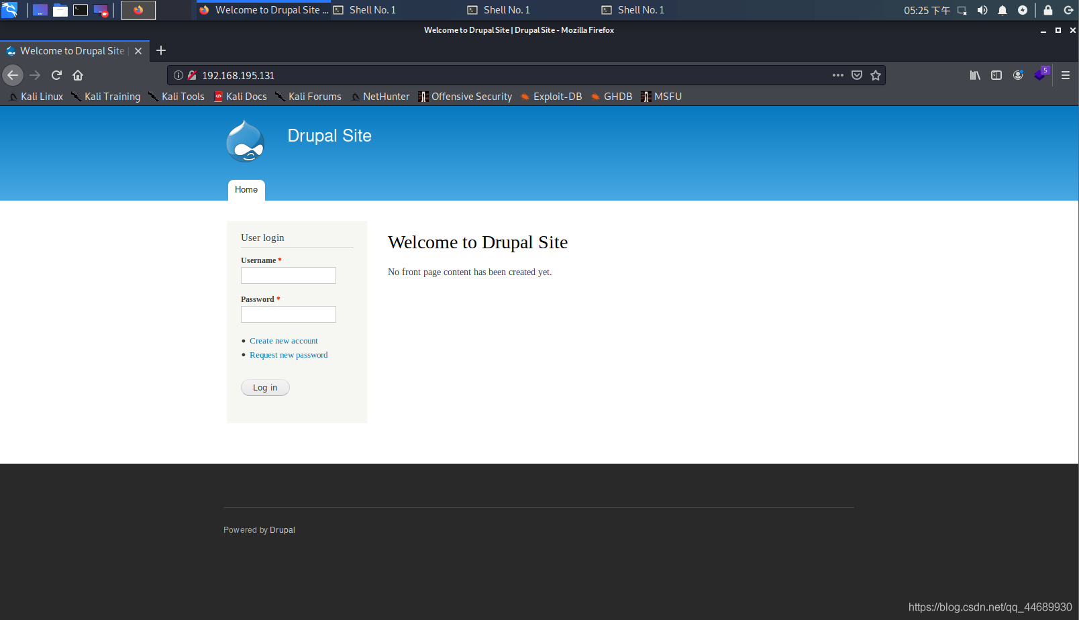Click the logout icon in panel
Viewport: 1079px width, 620px height.
(x=1068, y=10)
